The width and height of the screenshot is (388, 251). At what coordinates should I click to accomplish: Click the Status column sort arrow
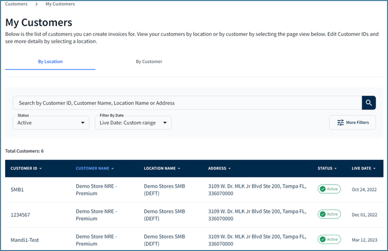[336, 168]
